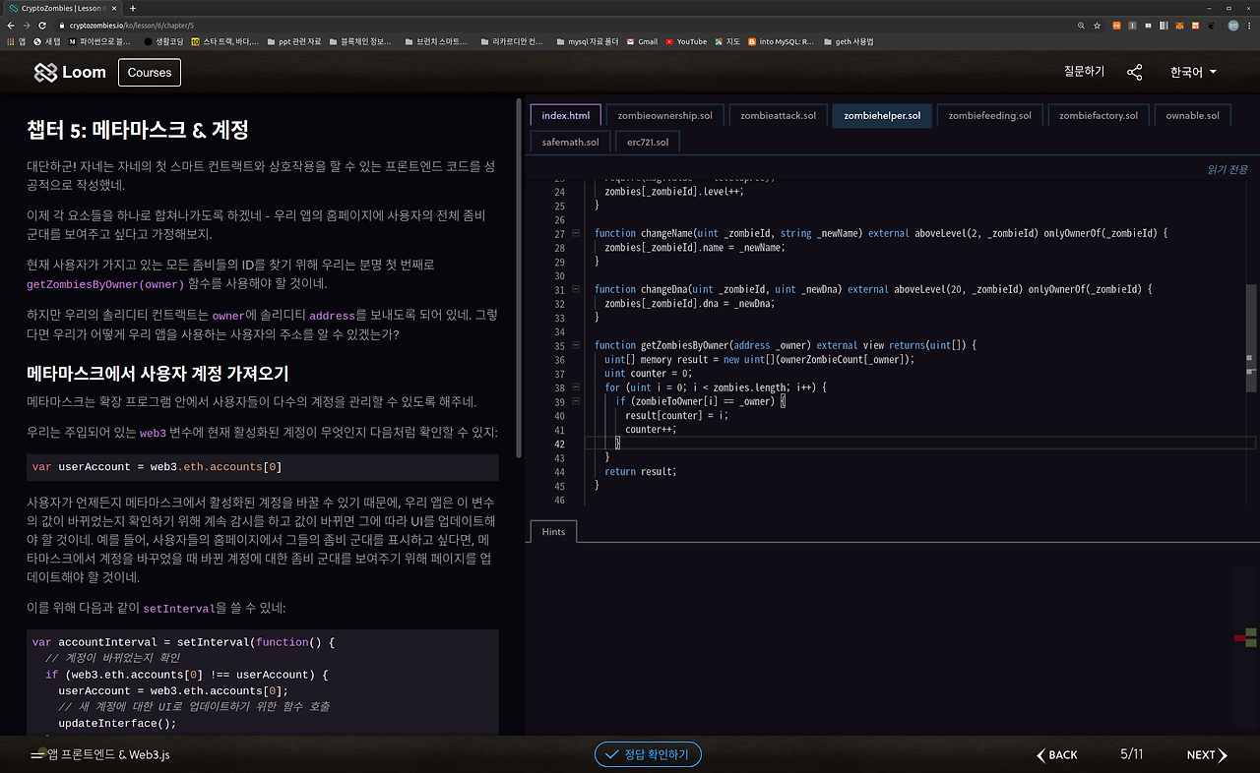This screenshot has height=773, width=1260.
Task: Open the safemath.sol tab
Action: pyautogui.click(x=570, y=143)
